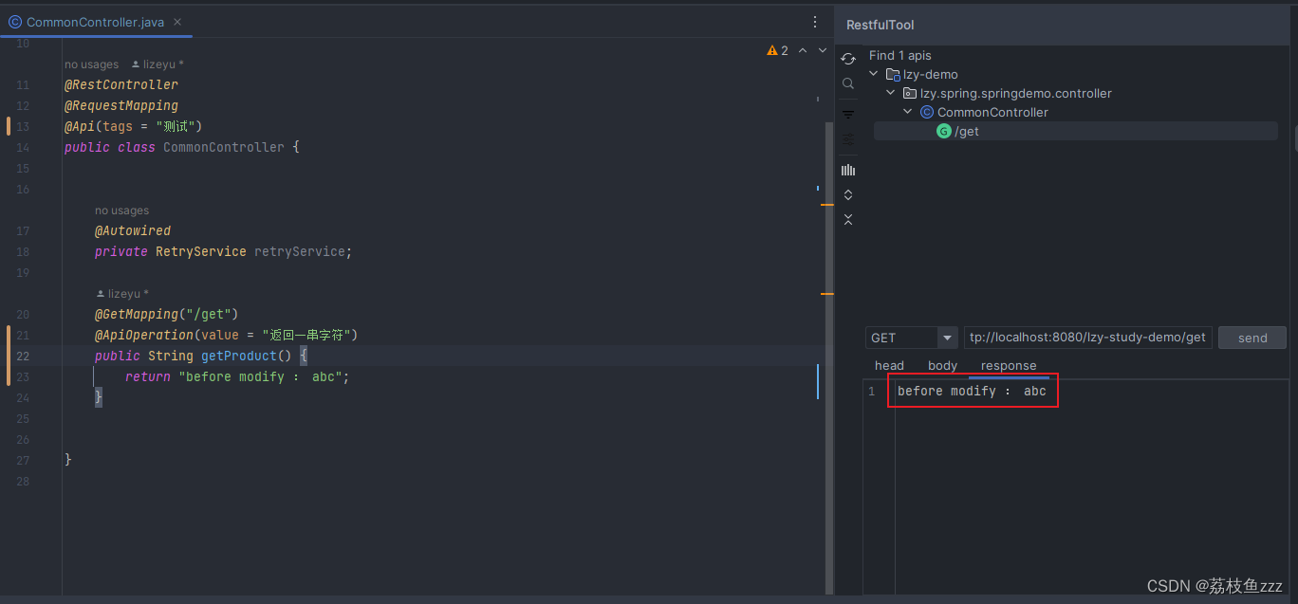Select lzy.spring.springdemo.controller package row
The image size is (1298, 604).
point(1015,93)
